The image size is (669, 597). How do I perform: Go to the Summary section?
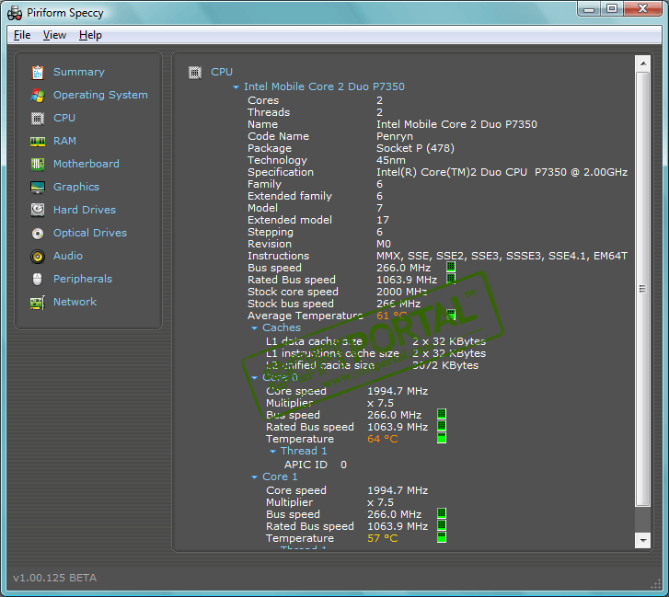tap(79, 72)
